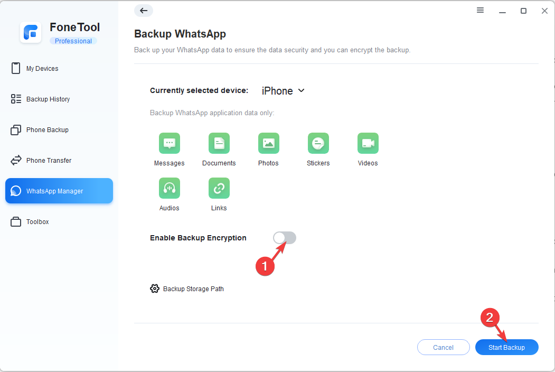Click the Professional edition badge
This screenshot has height=372, width=555.
(x=73, y=41)
